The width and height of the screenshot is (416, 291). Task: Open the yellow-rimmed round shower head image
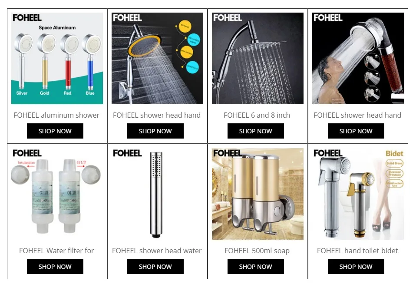point(157,58)
